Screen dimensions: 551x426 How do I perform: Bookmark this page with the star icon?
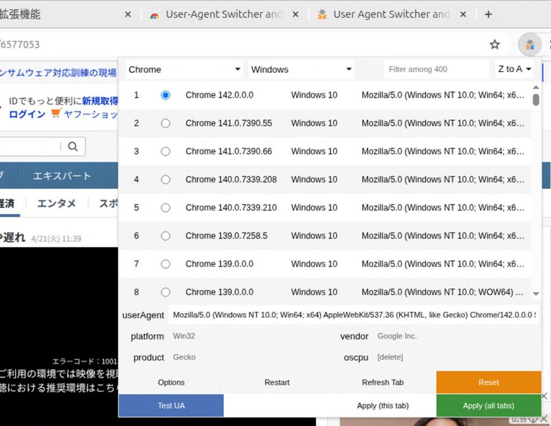[x=495, y=45]
